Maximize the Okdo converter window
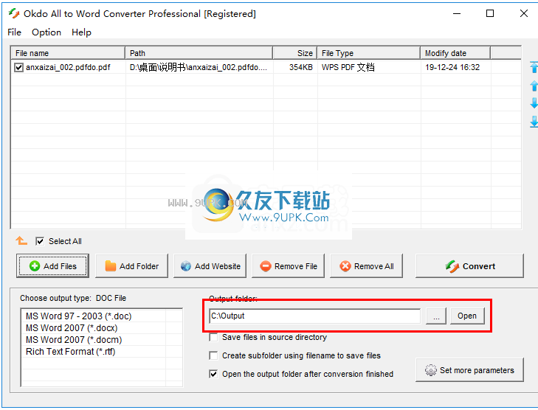This screenshot has width=538, height=410. tap(490, 13)
